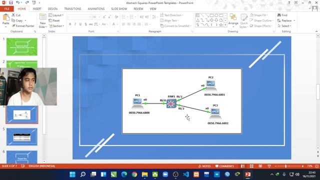
Task: Switch to Reading view
Action: point(260,166)
